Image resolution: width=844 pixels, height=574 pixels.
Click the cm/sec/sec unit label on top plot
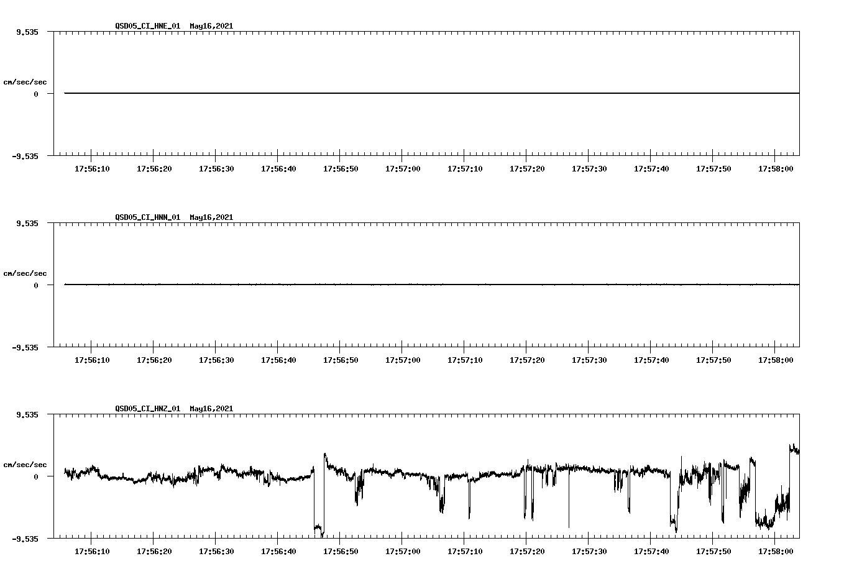point(26,81)
